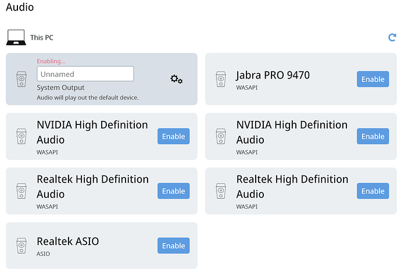This screenshot has width=401, height=275.
Task: Click the Realtek ASIO card title
Action: [x=68, y=241]
